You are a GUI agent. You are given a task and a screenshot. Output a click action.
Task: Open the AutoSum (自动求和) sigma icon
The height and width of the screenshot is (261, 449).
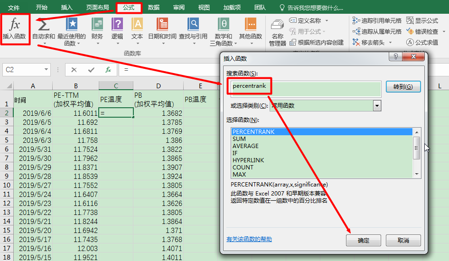44,25
